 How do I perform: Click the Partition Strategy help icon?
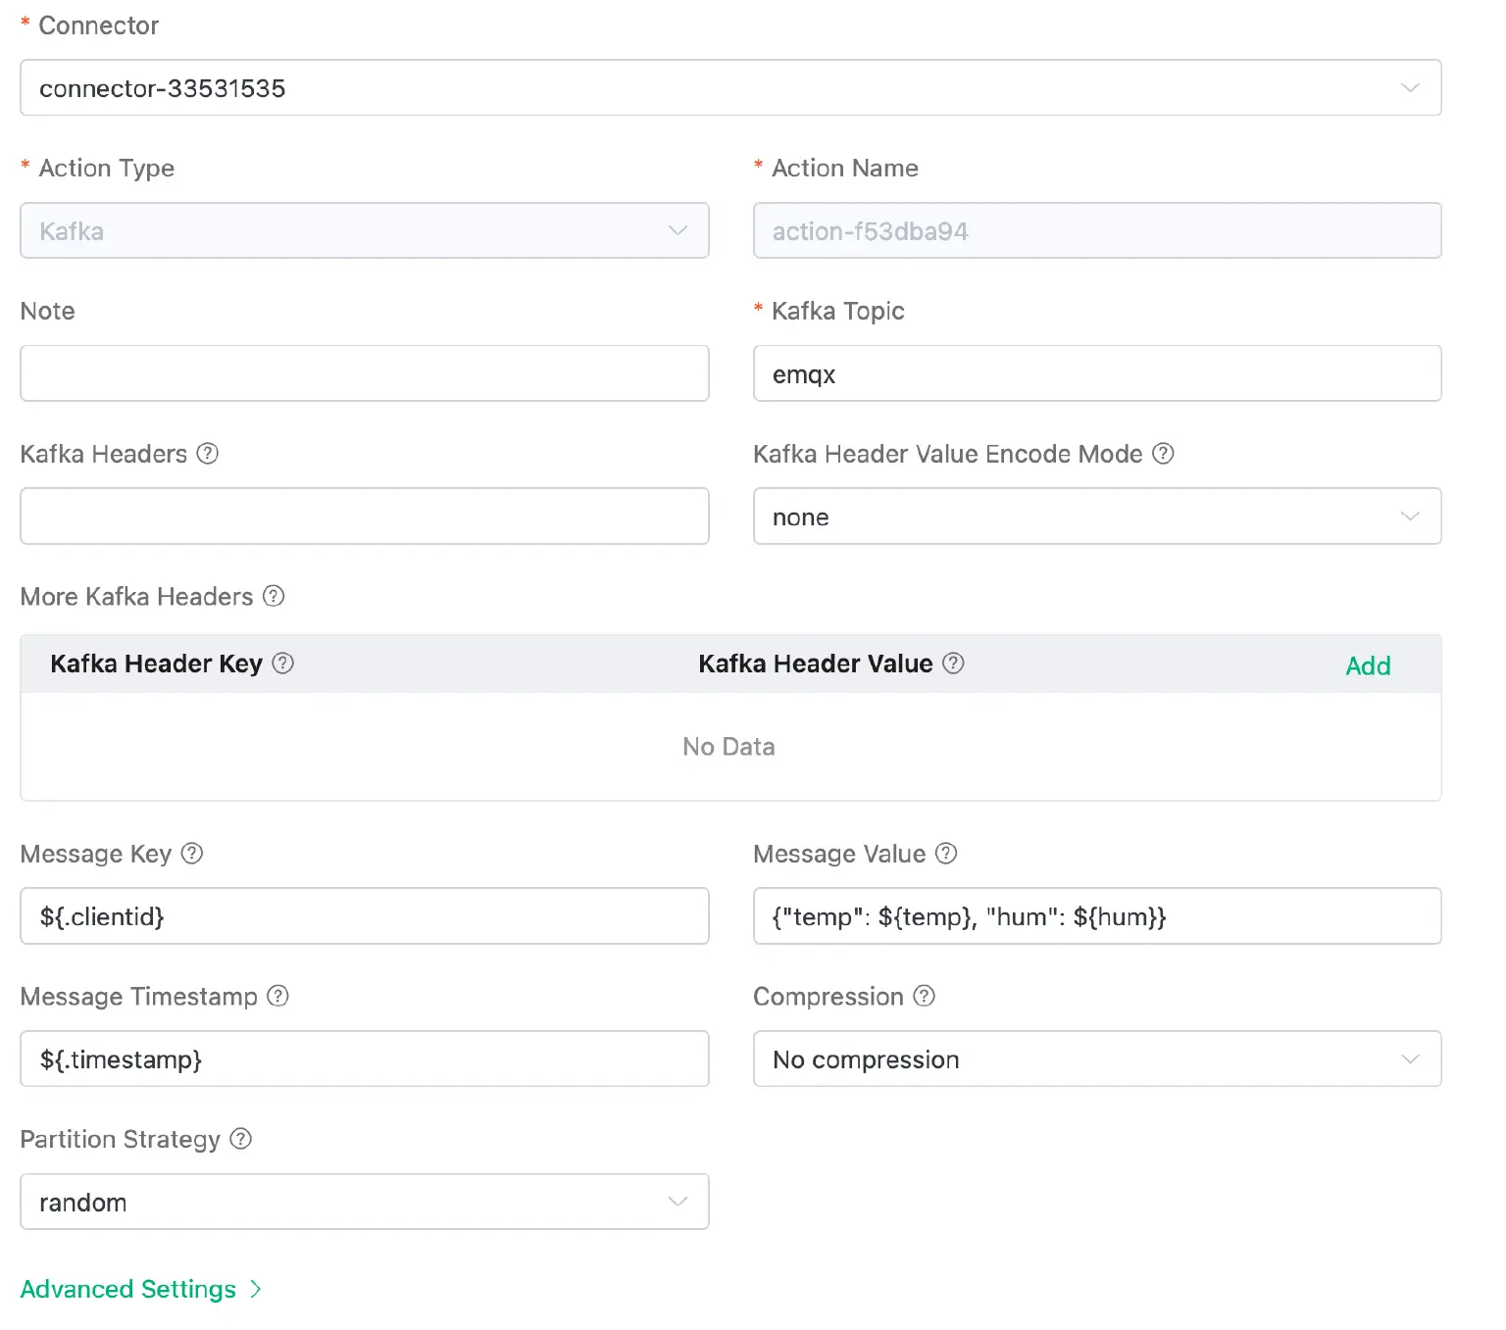241,1139
